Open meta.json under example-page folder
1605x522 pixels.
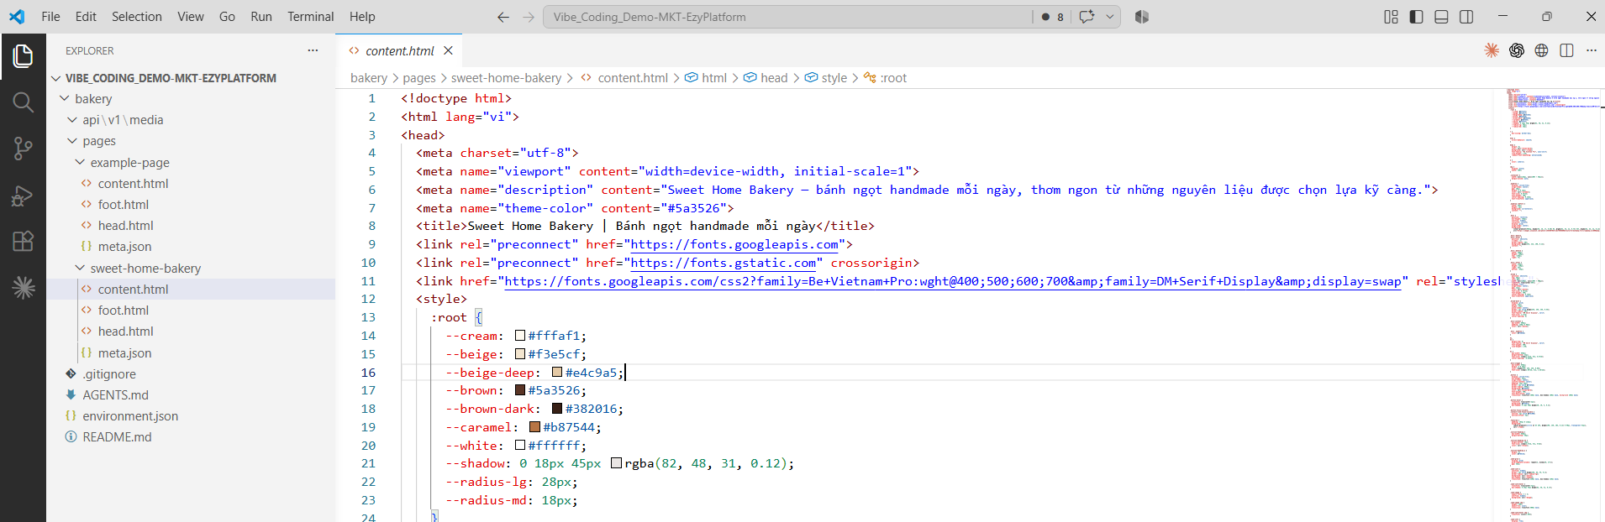(124, 247)
